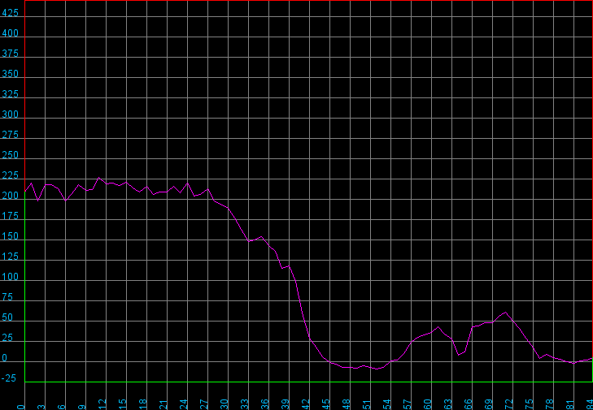Image resolution: width=593 pixels, height=410 pixels.
Task: Choose the 69 label on the horizontal axis
Action: click(489, 404)
